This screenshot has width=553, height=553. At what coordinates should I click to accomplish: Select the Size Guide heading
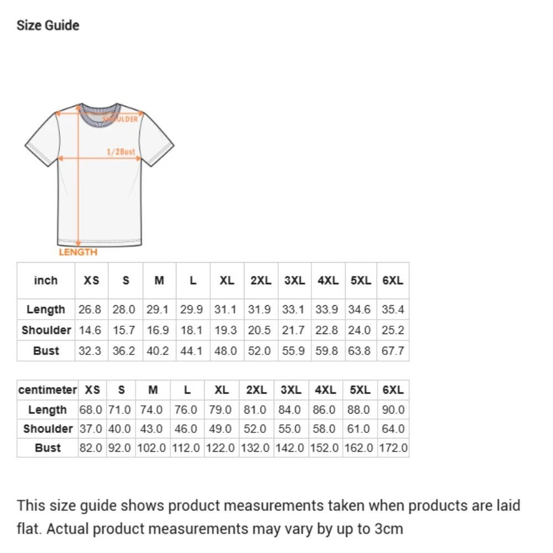click(48, 25)
